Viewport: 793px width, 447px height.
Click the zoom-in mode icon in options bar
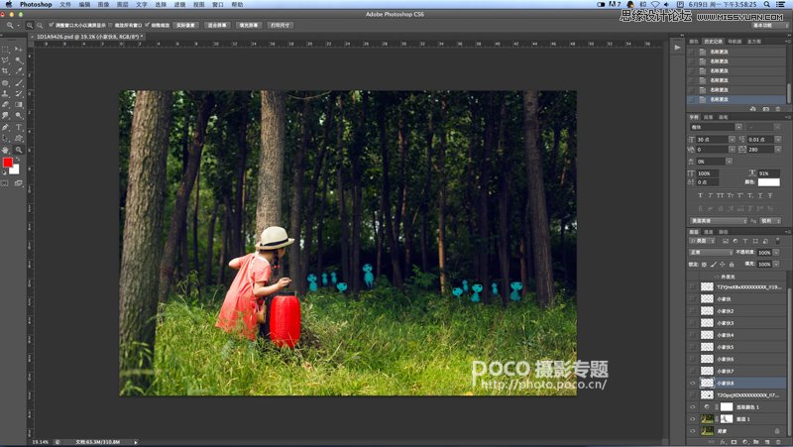click(x=30, y=25)
